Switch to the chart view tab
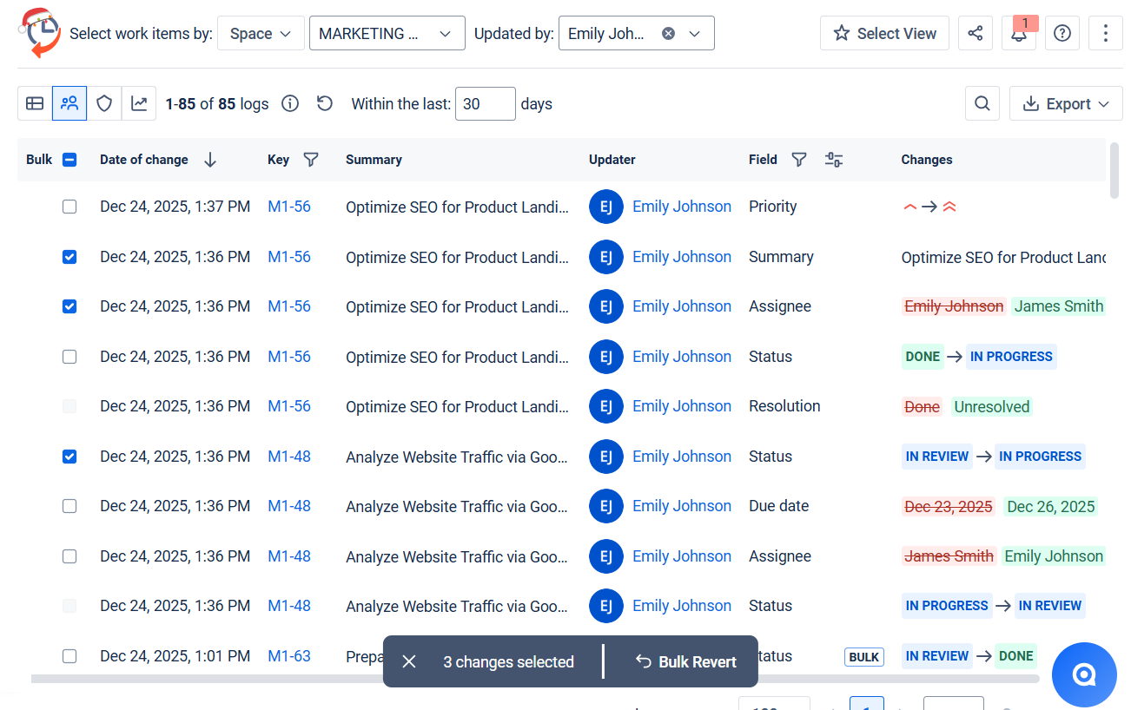Image resolution: width=1131 pixels, height=710 pixels. point(139,104)
